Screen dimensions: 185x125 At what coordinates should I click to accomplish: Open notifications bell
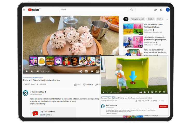[161, 10]
